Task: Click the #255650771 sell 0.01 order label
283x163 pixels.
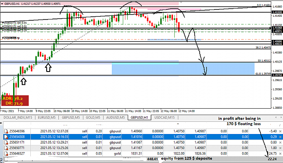Action: click(14, 23)
